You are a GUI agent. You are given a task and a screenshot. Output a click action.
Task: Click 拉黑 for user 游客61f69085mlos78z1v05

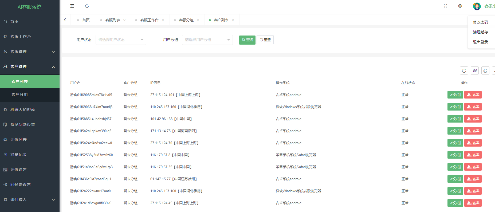473,95
